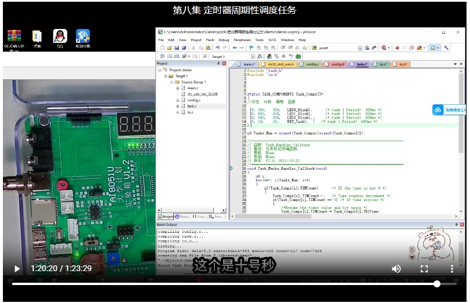Viewport: 470px width, 303px height.
Task: Open Configuration with the wrench icon
Action: pos(446,48)
